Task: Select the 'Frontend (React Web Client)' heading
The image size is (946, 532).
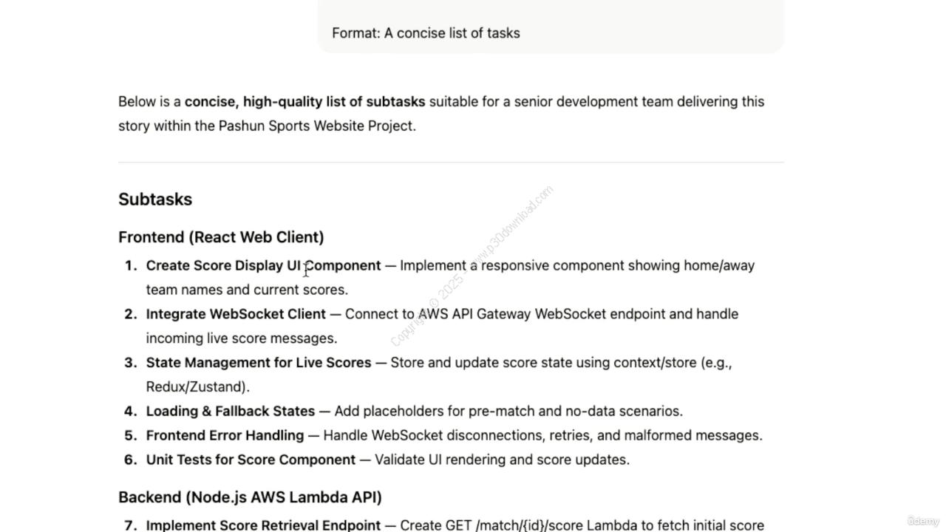Action: [221, 237]
